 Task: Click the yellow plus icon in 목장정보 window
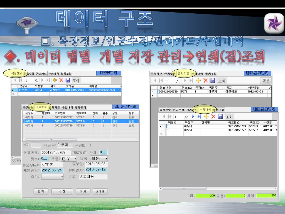55,80
